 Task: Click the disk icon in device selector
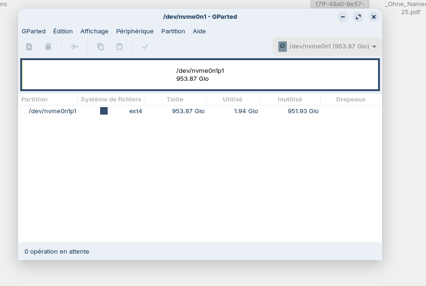pyautogui.click(x=282, y=46)
